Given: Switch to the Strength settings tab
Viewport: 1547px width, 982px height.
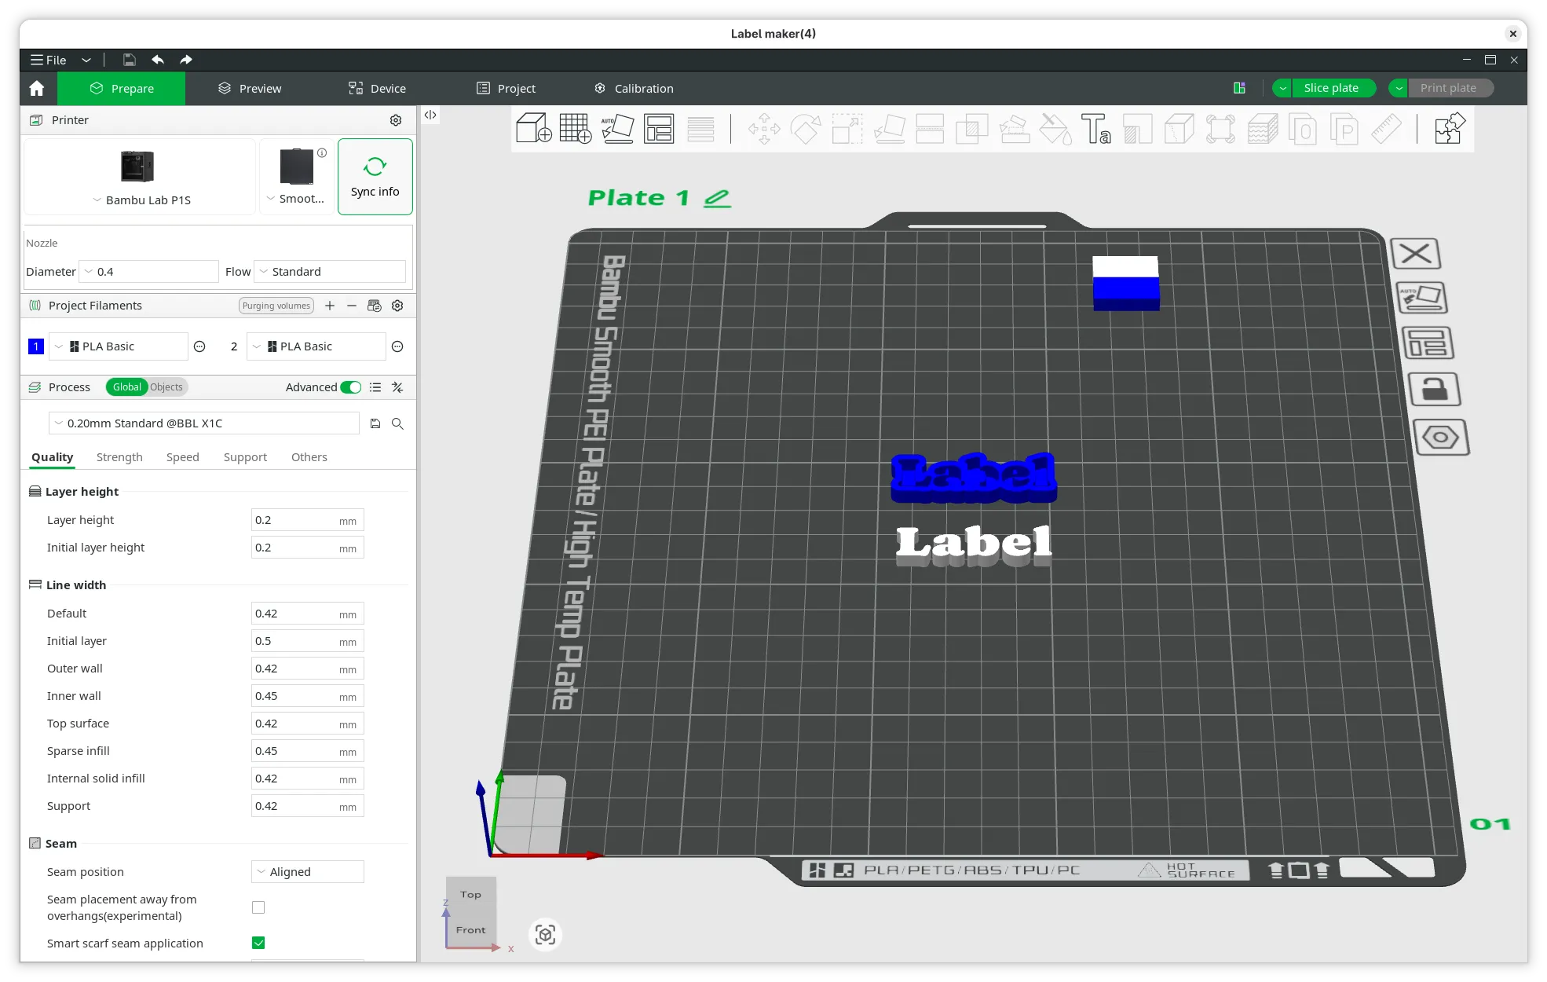Looking at the screenshot, I should tap(119, 457).
